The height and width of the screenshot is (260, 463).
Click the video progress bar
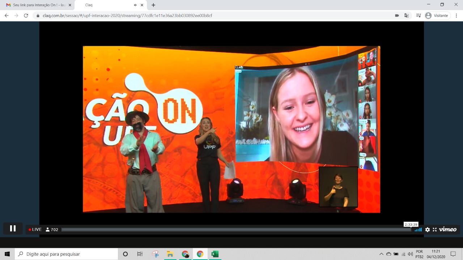click(236, 229)
